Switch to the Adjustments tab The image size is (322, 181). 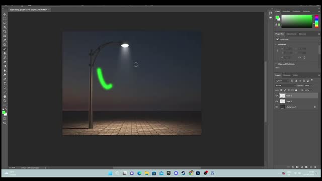(291, 34)
